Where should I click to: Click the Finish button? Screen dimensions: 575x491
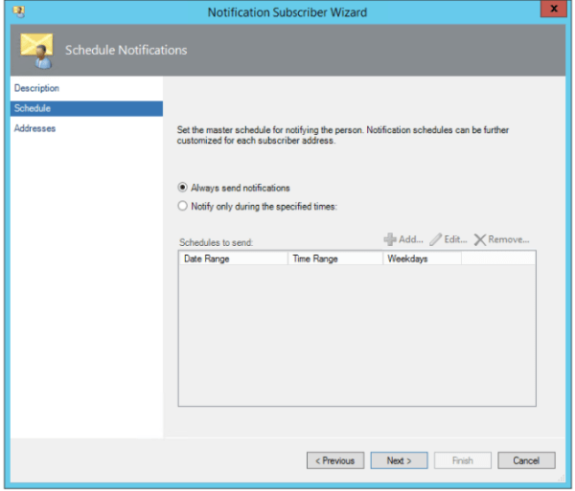pos(462,460)
